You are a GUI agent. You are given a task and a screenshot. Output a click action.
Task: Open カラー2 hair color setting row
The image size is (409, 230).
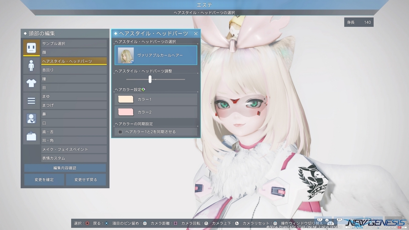[156, 112]
